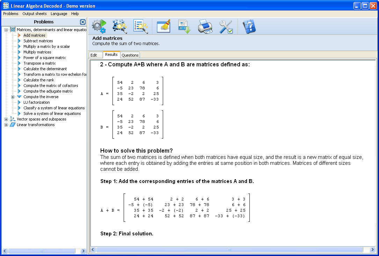Click Problems panel left scroll arrow
Screen dimensions: 379x256
point(5,251)
